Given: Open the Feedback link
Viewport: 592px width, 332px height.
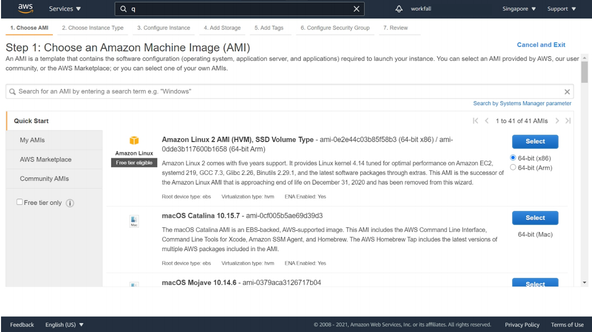Looking at the screenshot, I should 22,325.
